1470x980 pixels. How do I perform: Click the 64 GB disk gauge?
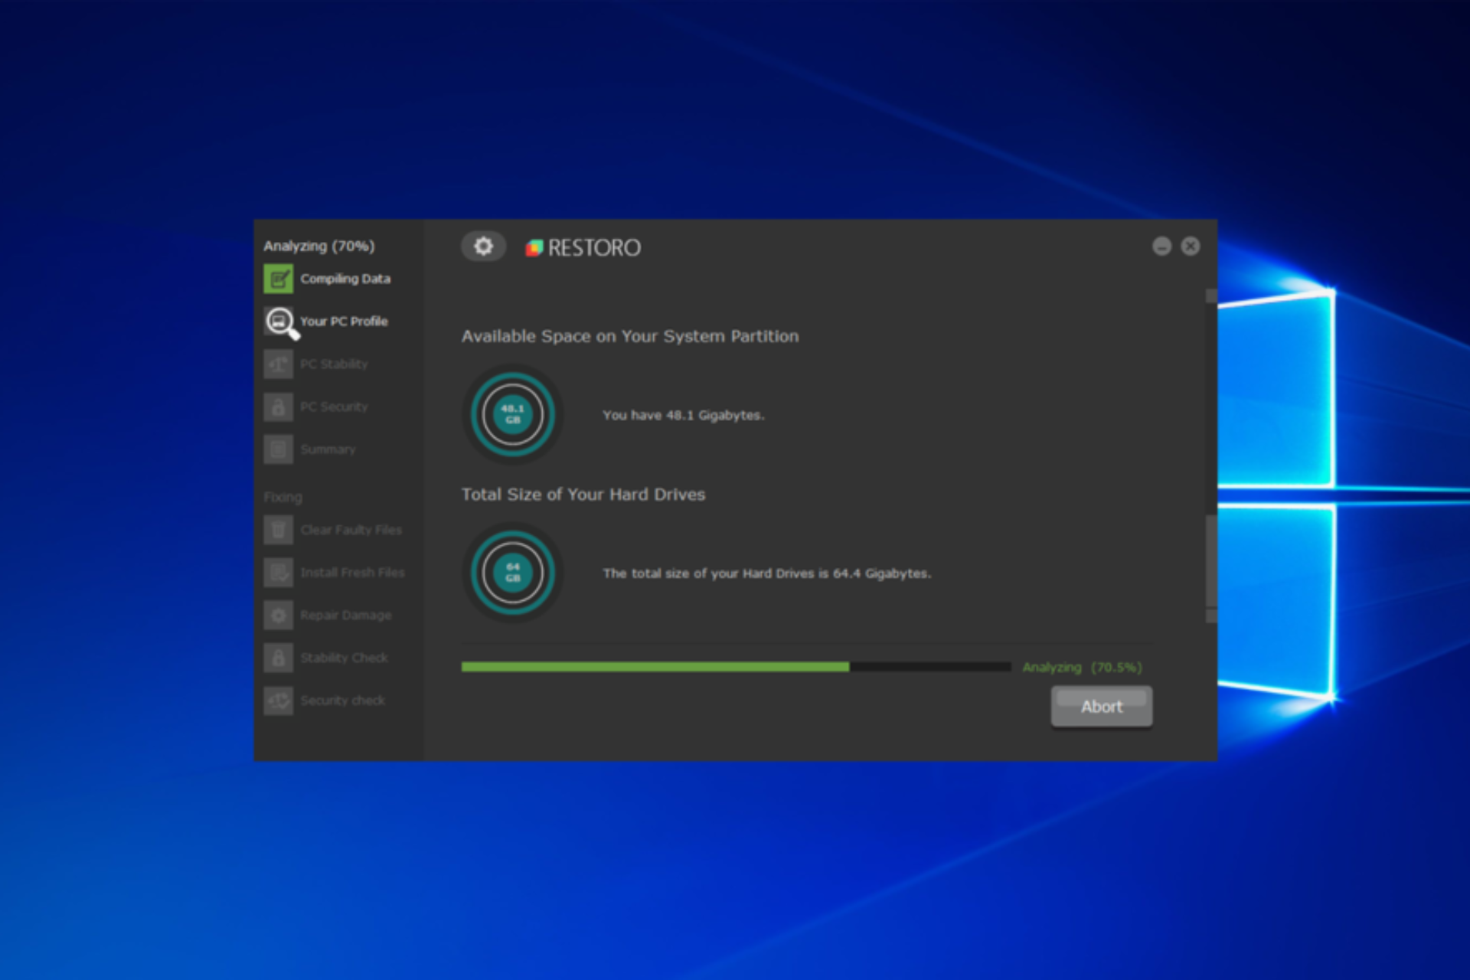(x=513, y=573)
